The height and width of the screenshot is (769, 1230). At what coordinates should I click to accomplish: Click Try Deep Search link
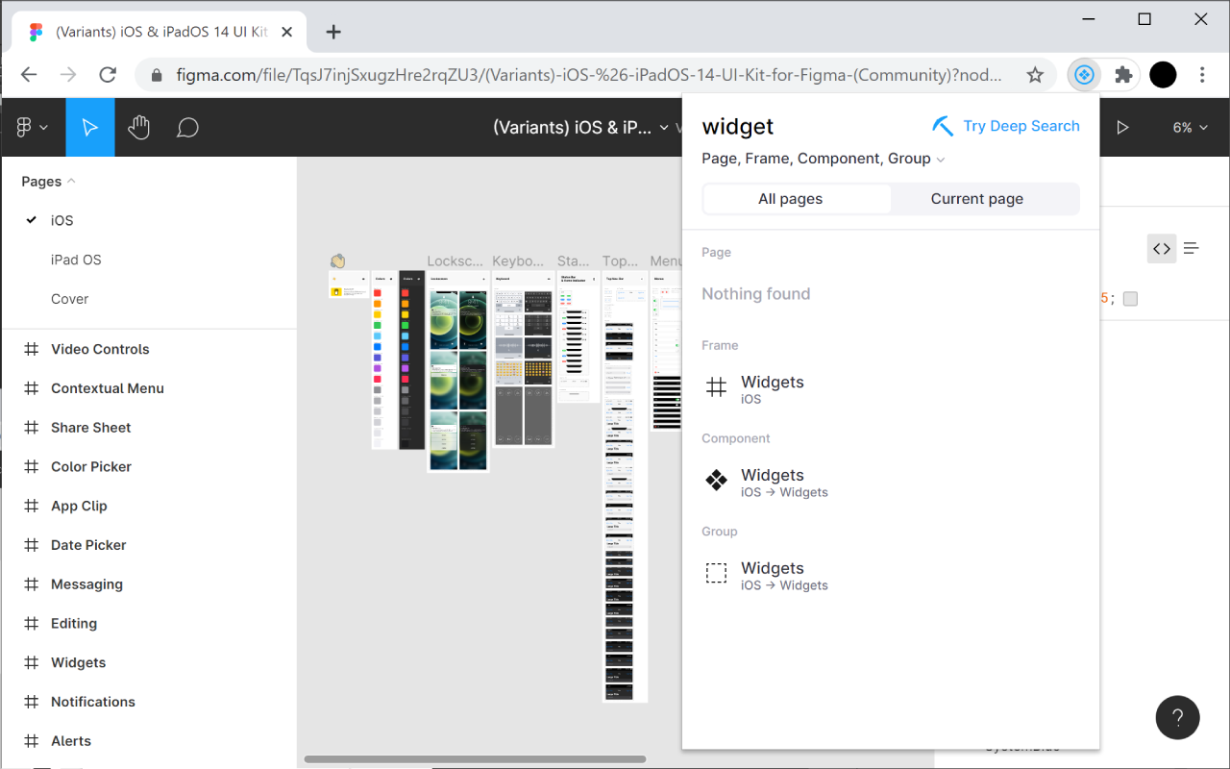(1006, 126)
